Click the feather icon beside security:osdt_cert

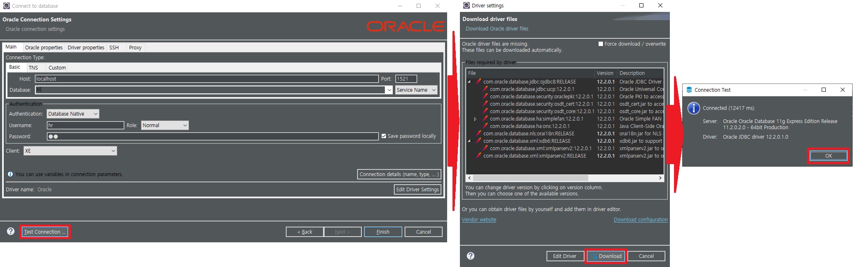(x=485, y=104)
